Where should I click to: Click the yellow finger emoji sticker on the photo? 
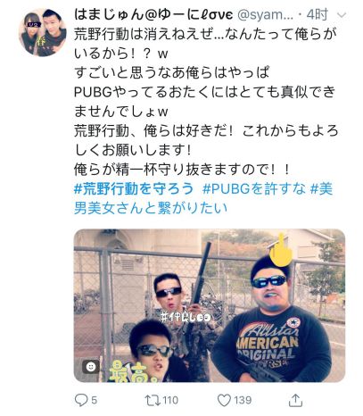pyautogui.click(x=281, y=251)
